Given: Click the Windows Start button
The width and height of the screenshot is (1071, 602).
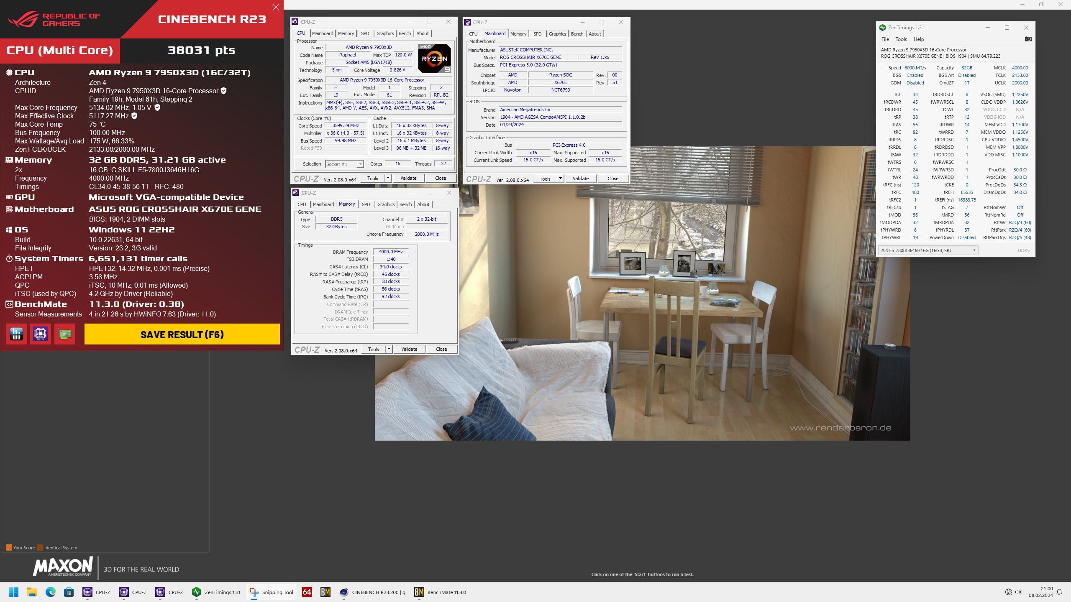Looking at the screenshot, I should point(14,592).
